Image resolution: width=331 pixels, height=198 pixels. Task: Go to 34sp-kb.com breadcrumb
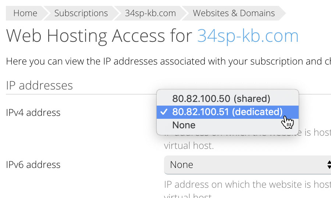tap(150, 13)
